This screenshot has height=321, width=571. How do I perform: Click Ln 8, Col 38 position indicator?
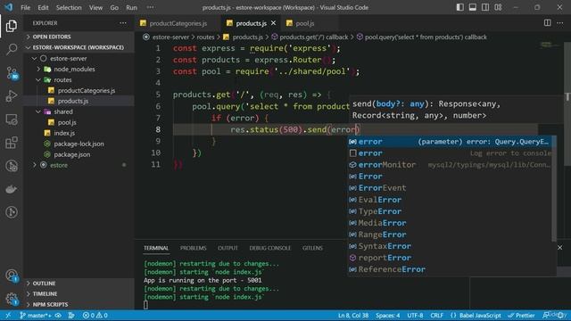353,315
